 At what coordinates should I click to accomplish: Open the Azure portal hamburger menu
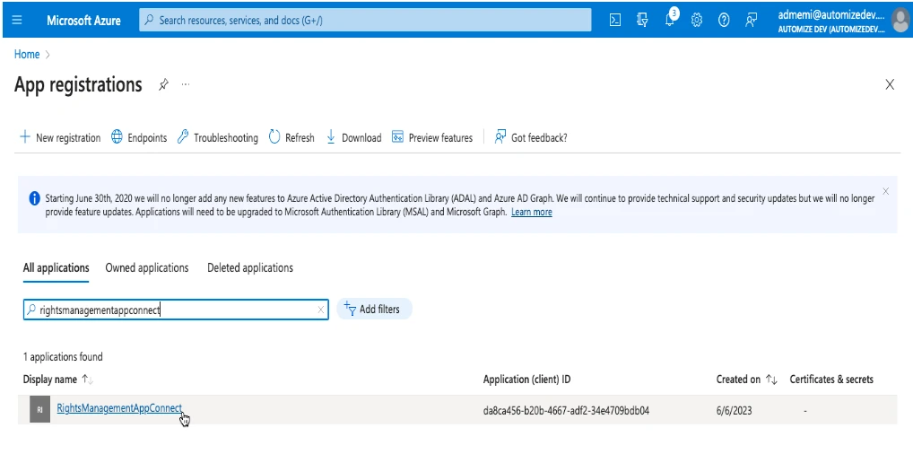coord(17,20)
